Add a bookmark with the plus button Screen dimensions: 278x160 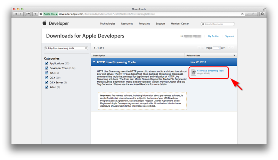coord(35,14)
